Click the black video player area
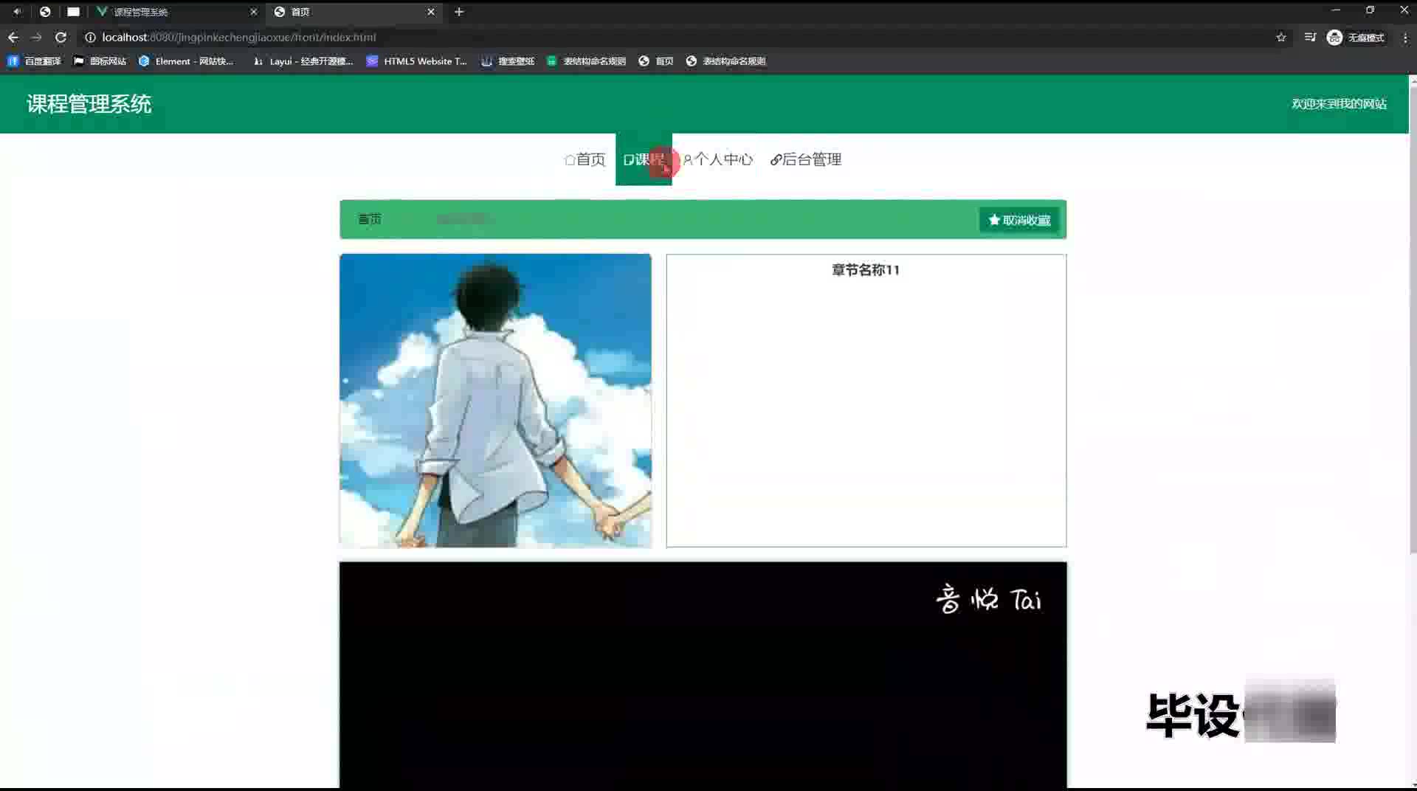 click(703, 675)
